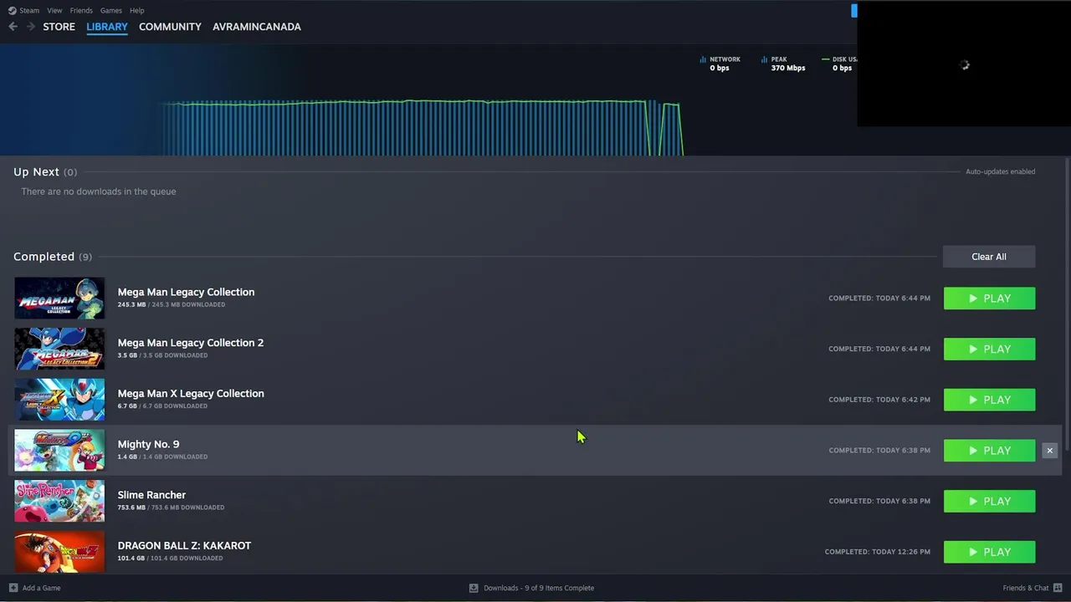Click the Friends & Chat icon
Screen dimensions: 1071x602
pos(1058,588)
